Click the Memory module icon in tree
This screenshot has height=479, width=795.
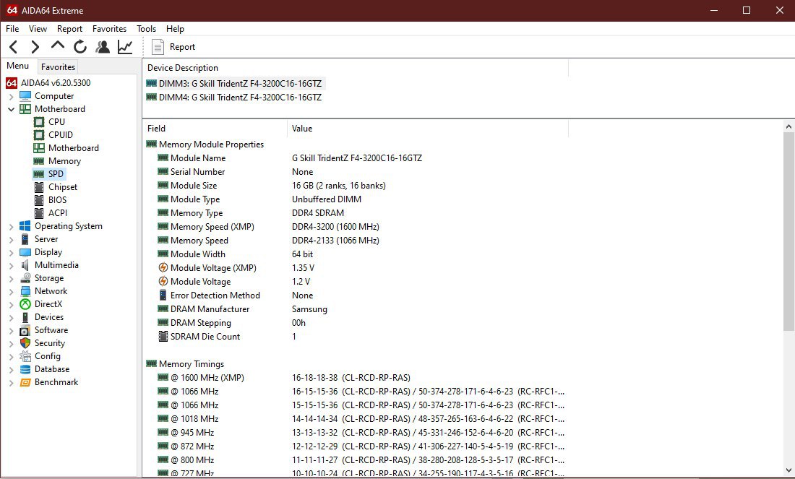click(x=38, y=161)
